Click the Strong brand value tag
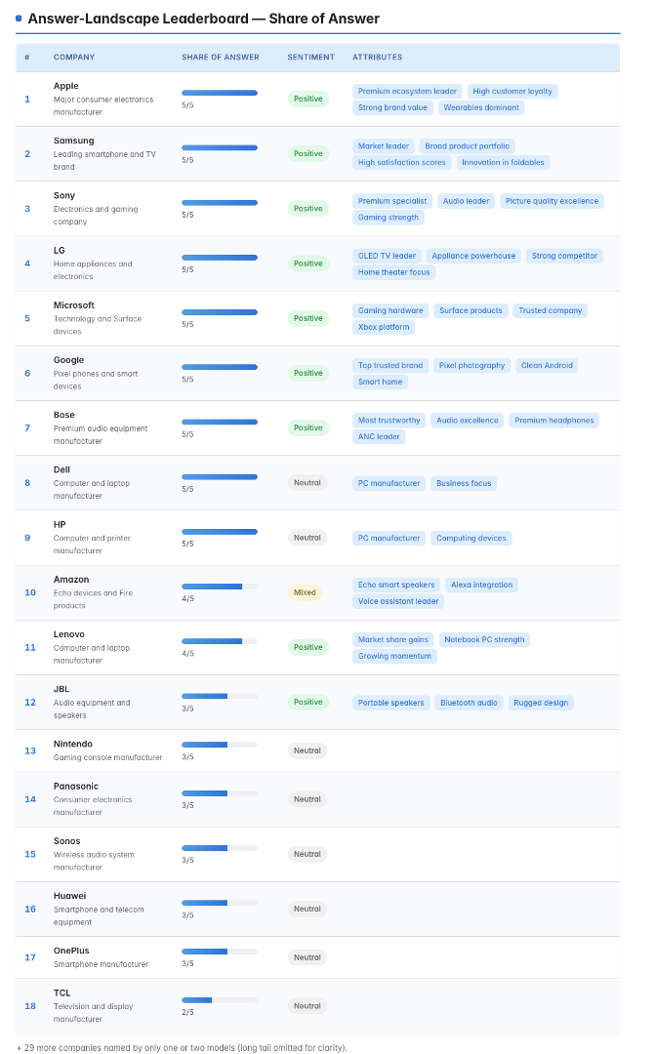 (392, 107)
